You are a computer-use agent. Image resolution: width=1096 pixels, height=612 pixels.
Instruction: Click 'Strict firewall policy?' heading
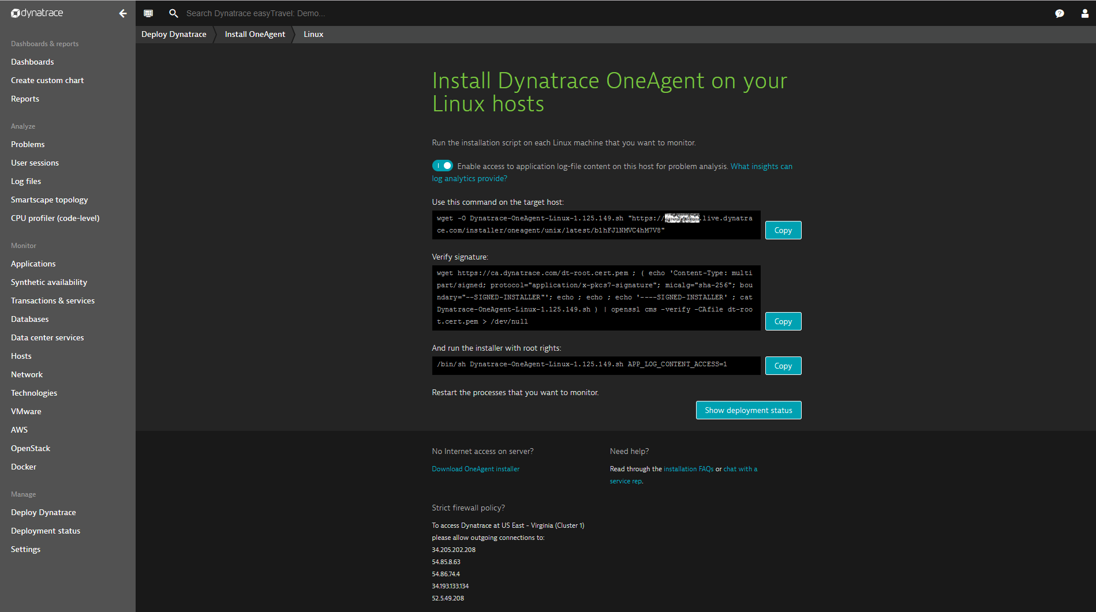pyautogui.click(x=468, y=508)
